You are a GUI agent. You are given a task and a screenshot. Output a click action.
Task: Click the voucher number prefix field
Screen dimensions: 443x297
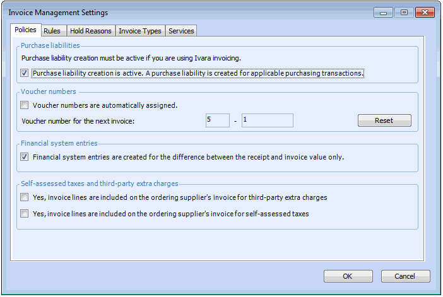click(x=217, y=120)
